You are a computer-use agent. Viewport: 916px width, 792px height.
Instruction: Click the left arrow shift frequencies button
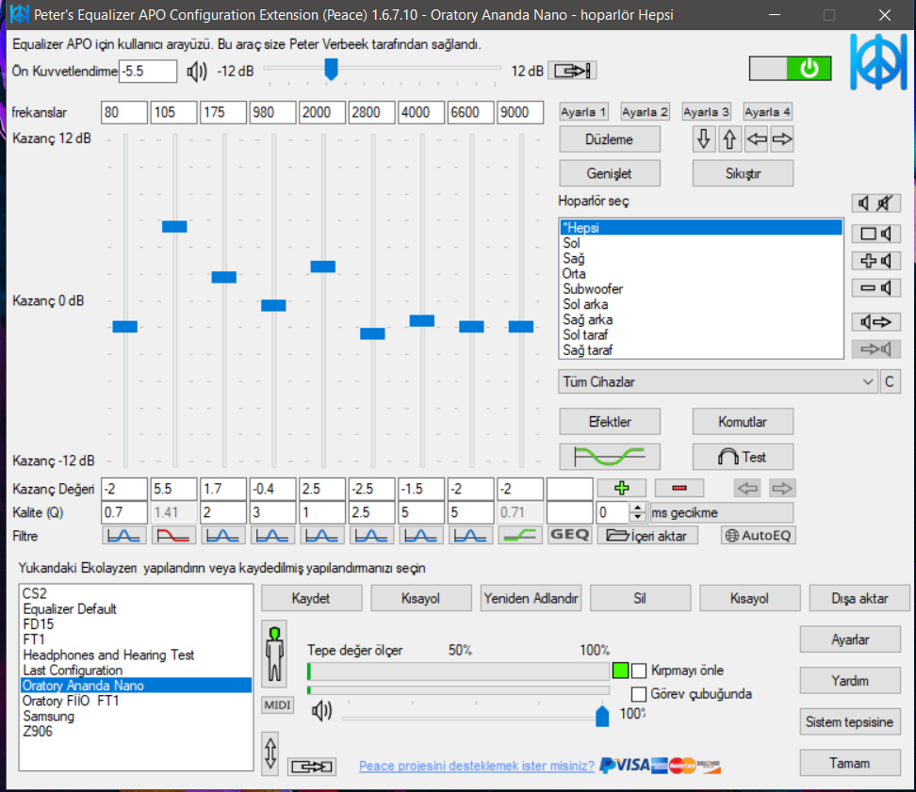click(757, 139)
